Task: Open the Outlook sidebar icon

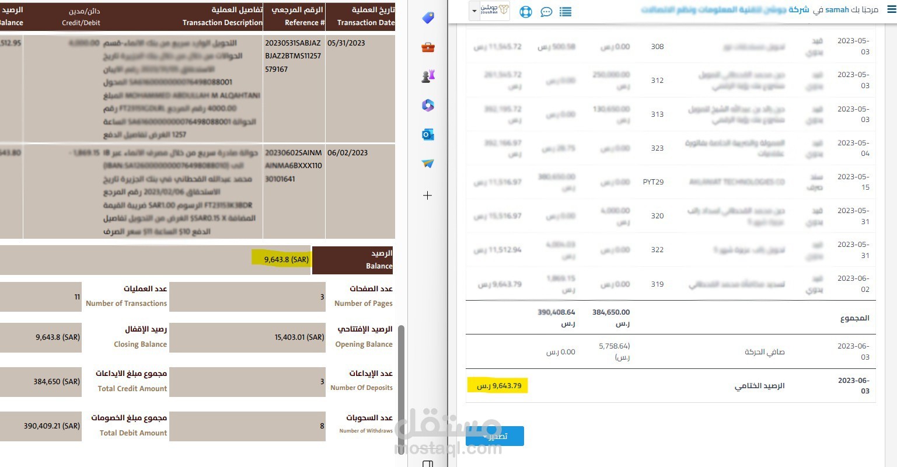Action: 428,135
